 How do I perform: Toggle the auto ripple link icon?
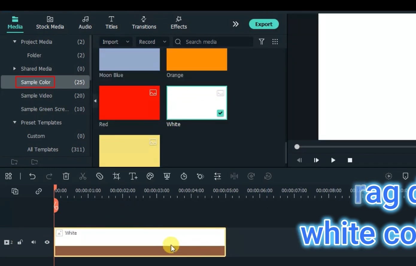tap(39, 191)
